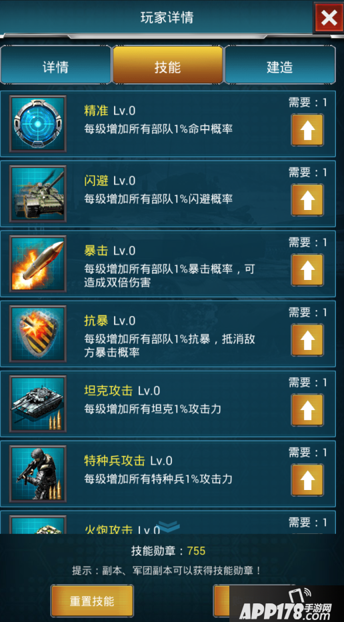Close the 玩家详情 panel
This screenshot has width=344, height=622.
(329, 17)
